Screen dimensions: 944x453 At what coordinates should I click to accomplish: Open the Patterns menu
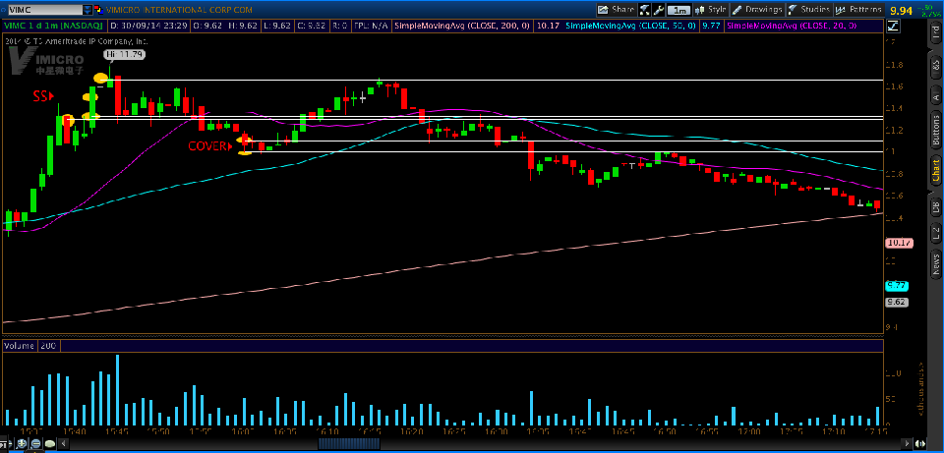[858, 10]
